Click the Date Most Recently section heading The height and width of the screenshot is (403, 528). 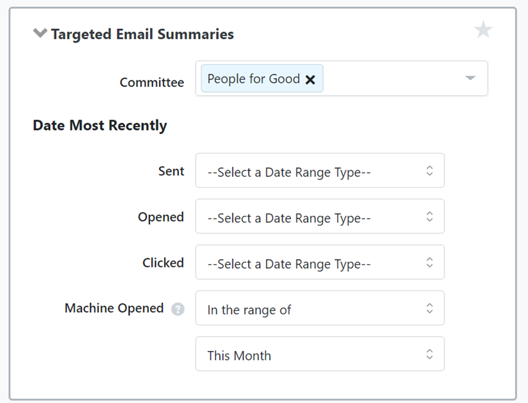point(100,125)
